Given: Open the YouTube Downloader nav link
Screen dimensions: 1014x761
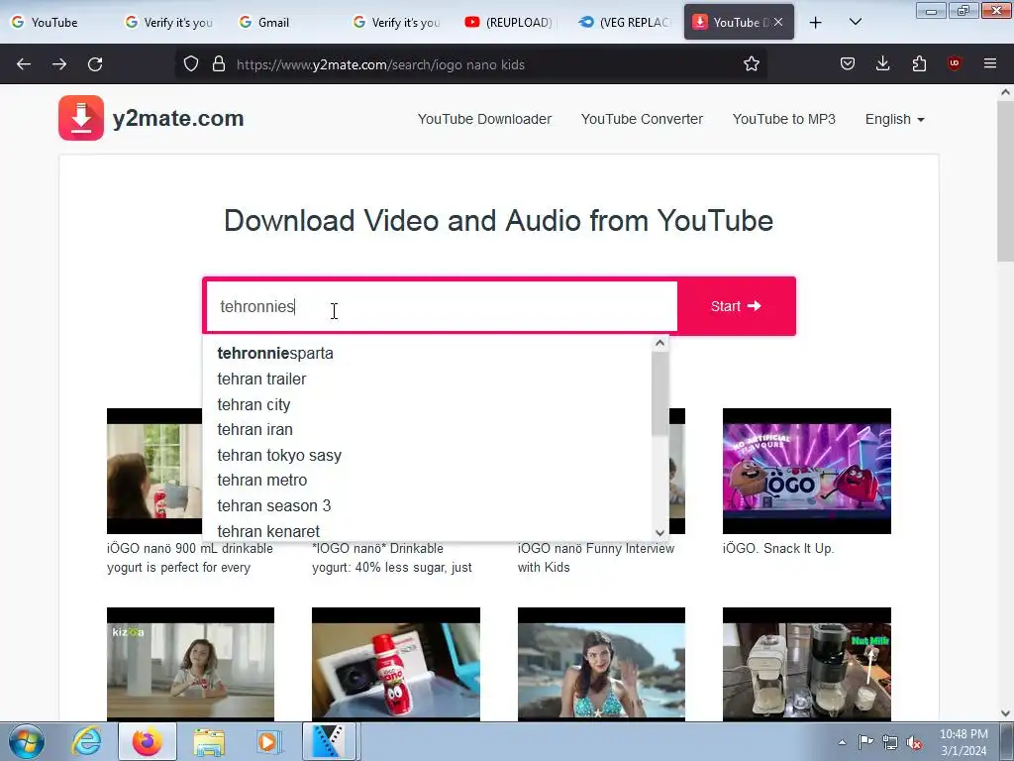Looking at the screenshot, I should click(x=484, y=119).
